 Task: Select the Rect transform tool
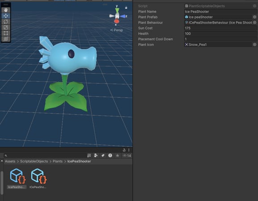point(6,33)
